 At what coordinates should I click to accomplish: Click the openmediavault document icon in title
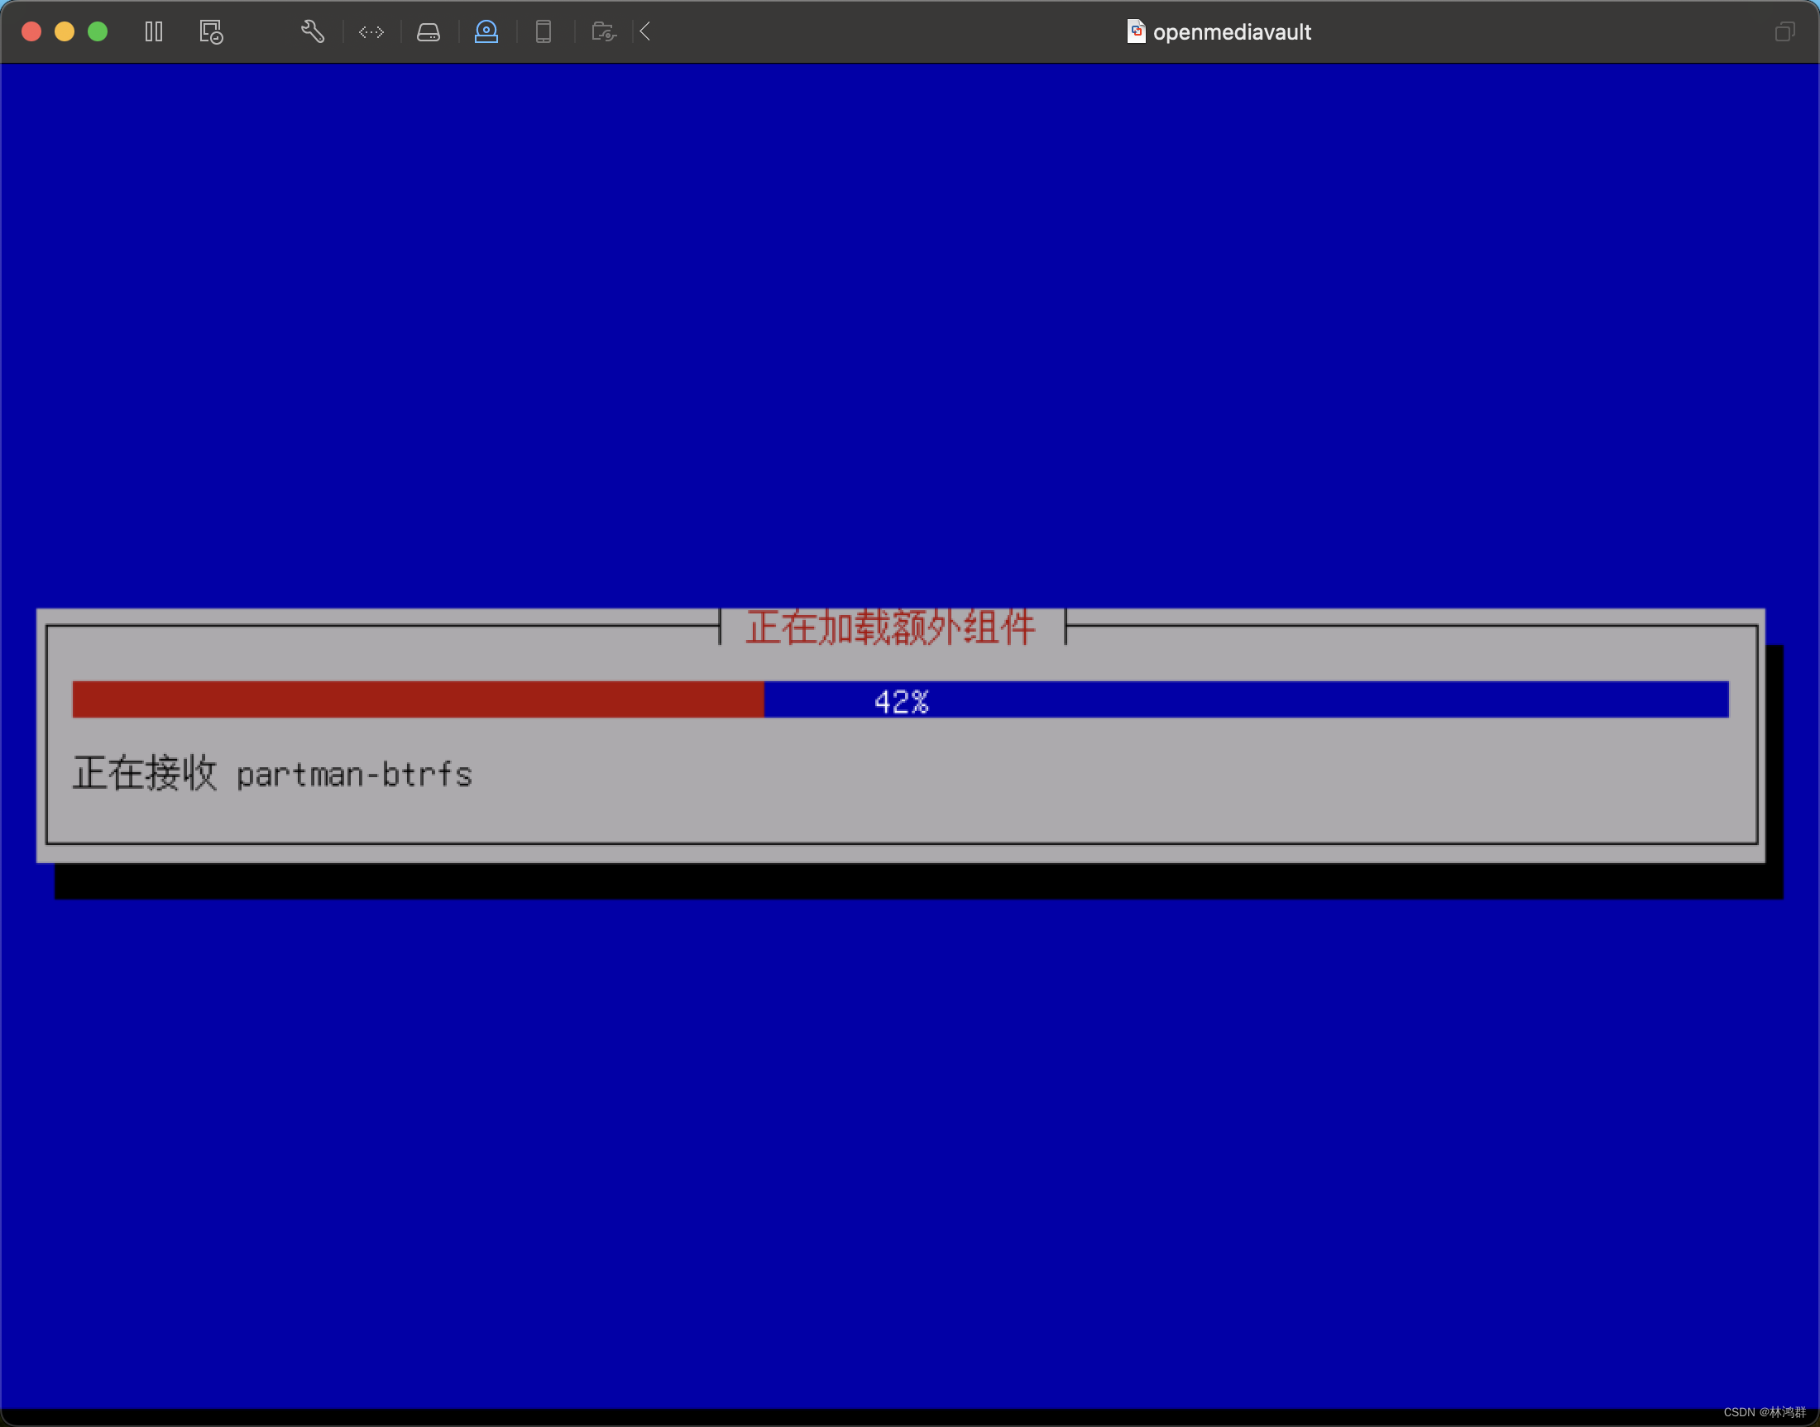pyautogui.click(x=1135, y=31)
